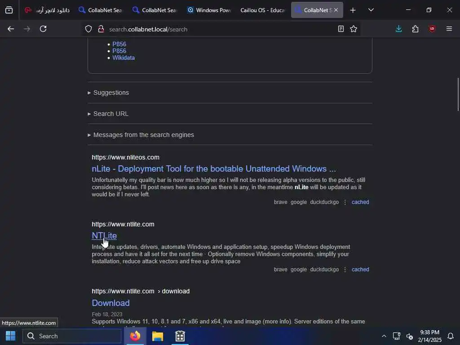This screenshot has height=345, width=460.
Task: Switch to the Arabic-titled first tab
Action: pyautogui.click(x=47, y=10)
